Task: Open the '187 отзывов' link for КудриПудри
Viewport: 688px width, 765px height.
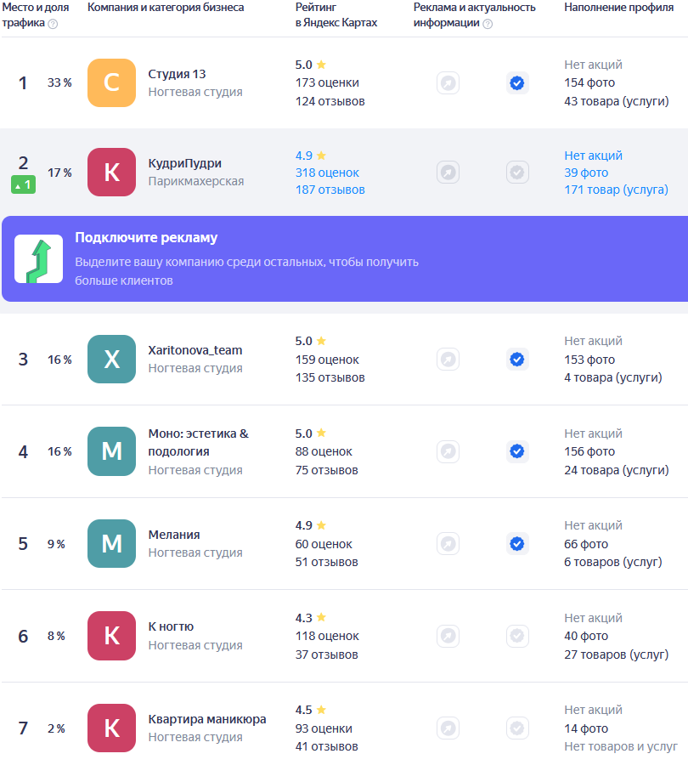Action: (330, 190)
